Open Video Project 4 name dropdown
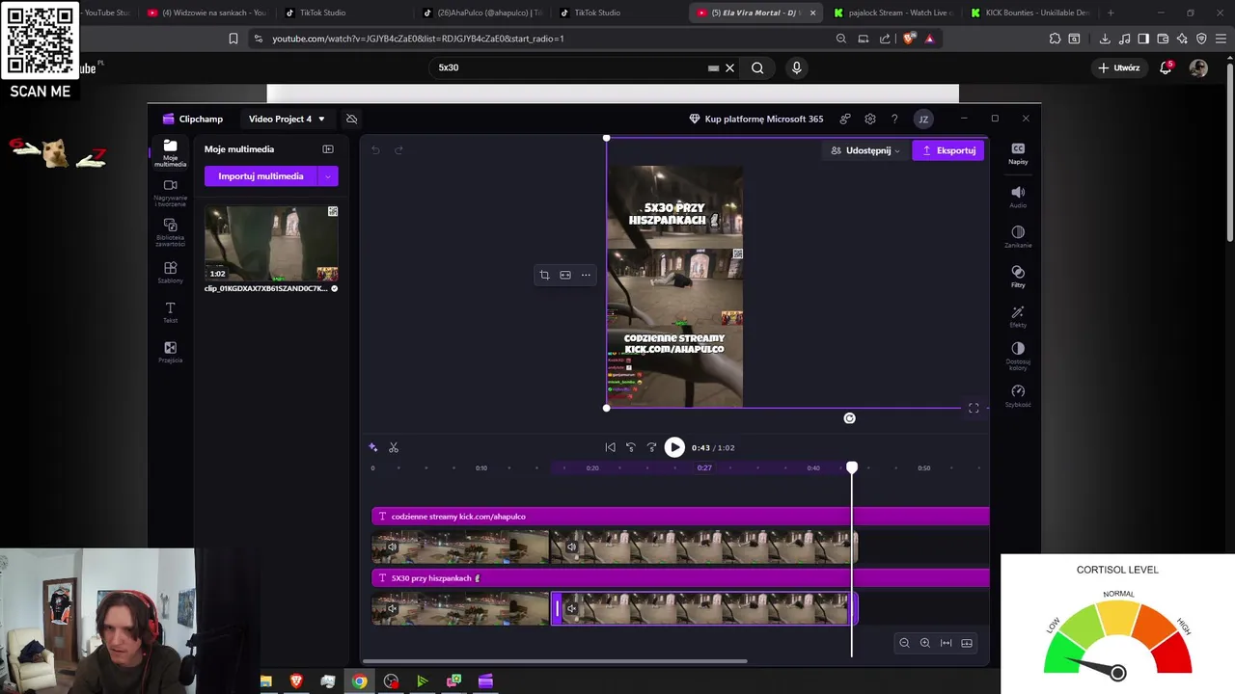Image resolution: width=1235 pixels, height=694 pixels. (287, 119)
